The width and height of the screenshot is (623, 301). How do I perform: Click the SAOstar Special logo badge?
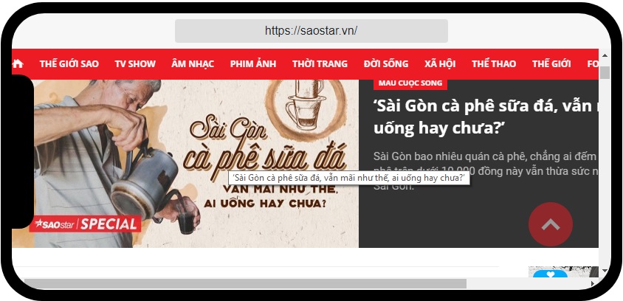coord(86,224)
